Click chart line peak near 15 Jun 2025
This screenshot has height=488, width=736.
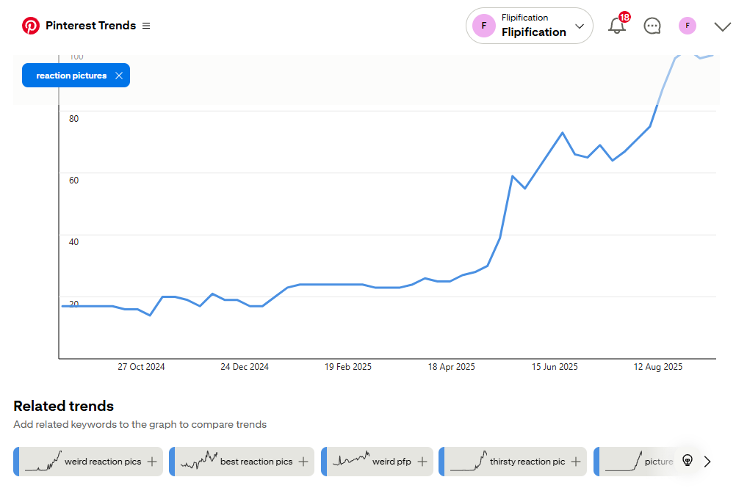point(562,133)
